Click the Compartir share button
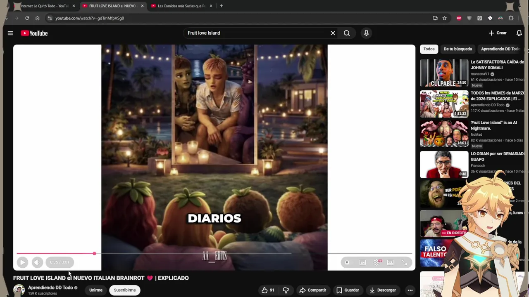Screen dimensions: 529x297 tap(313, 290)
